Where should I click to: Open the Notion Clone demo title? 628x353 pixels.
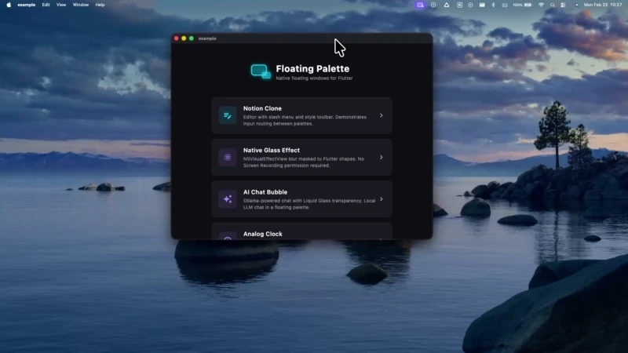click(x=262, y=108)
